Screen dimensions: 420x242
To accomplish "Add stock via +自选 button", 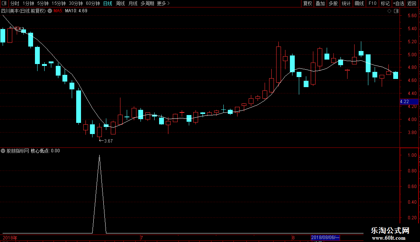I will click(x=398, y=3).
